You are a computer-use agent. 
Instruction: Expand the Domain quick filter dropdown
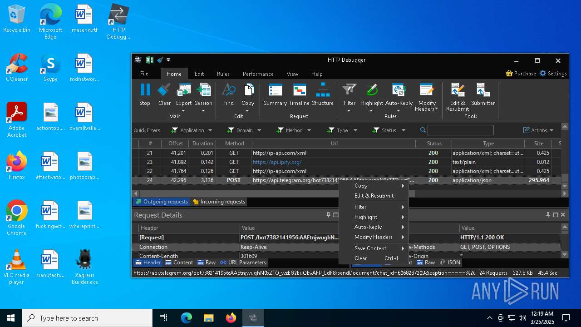(259, 130)
